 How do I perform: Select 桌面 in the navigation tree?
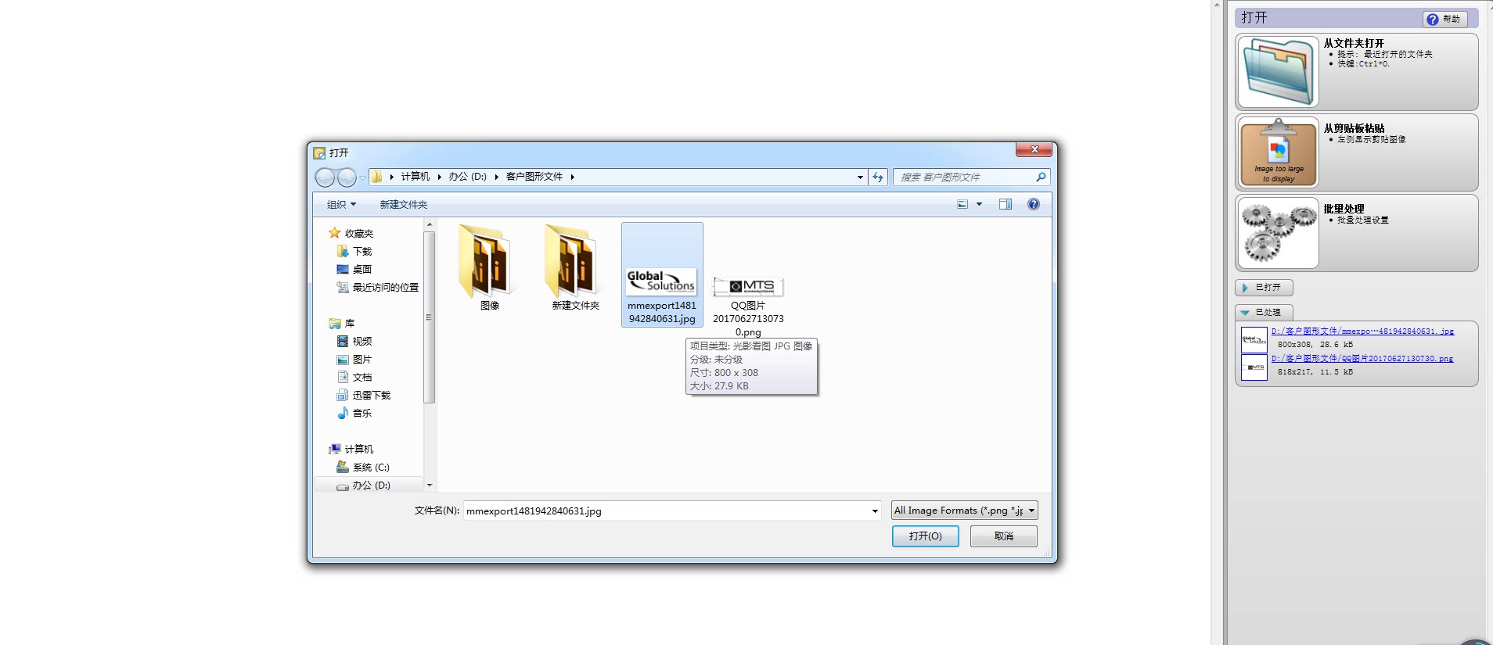[362, 270]
